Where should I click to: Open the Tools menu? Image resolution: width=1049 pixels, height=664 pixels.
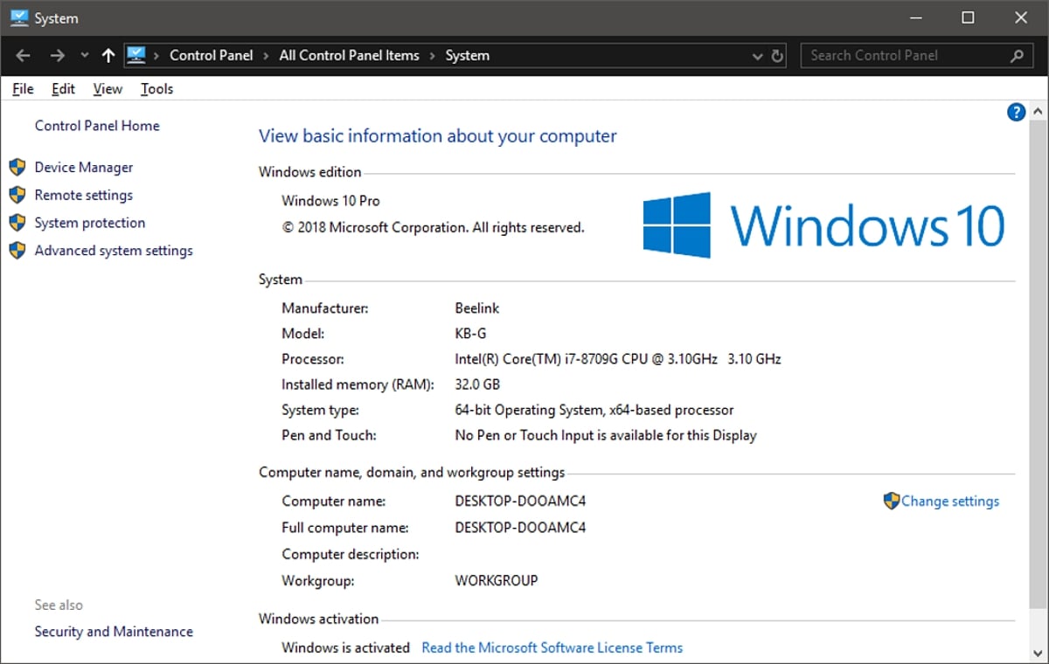pos(156,88)
